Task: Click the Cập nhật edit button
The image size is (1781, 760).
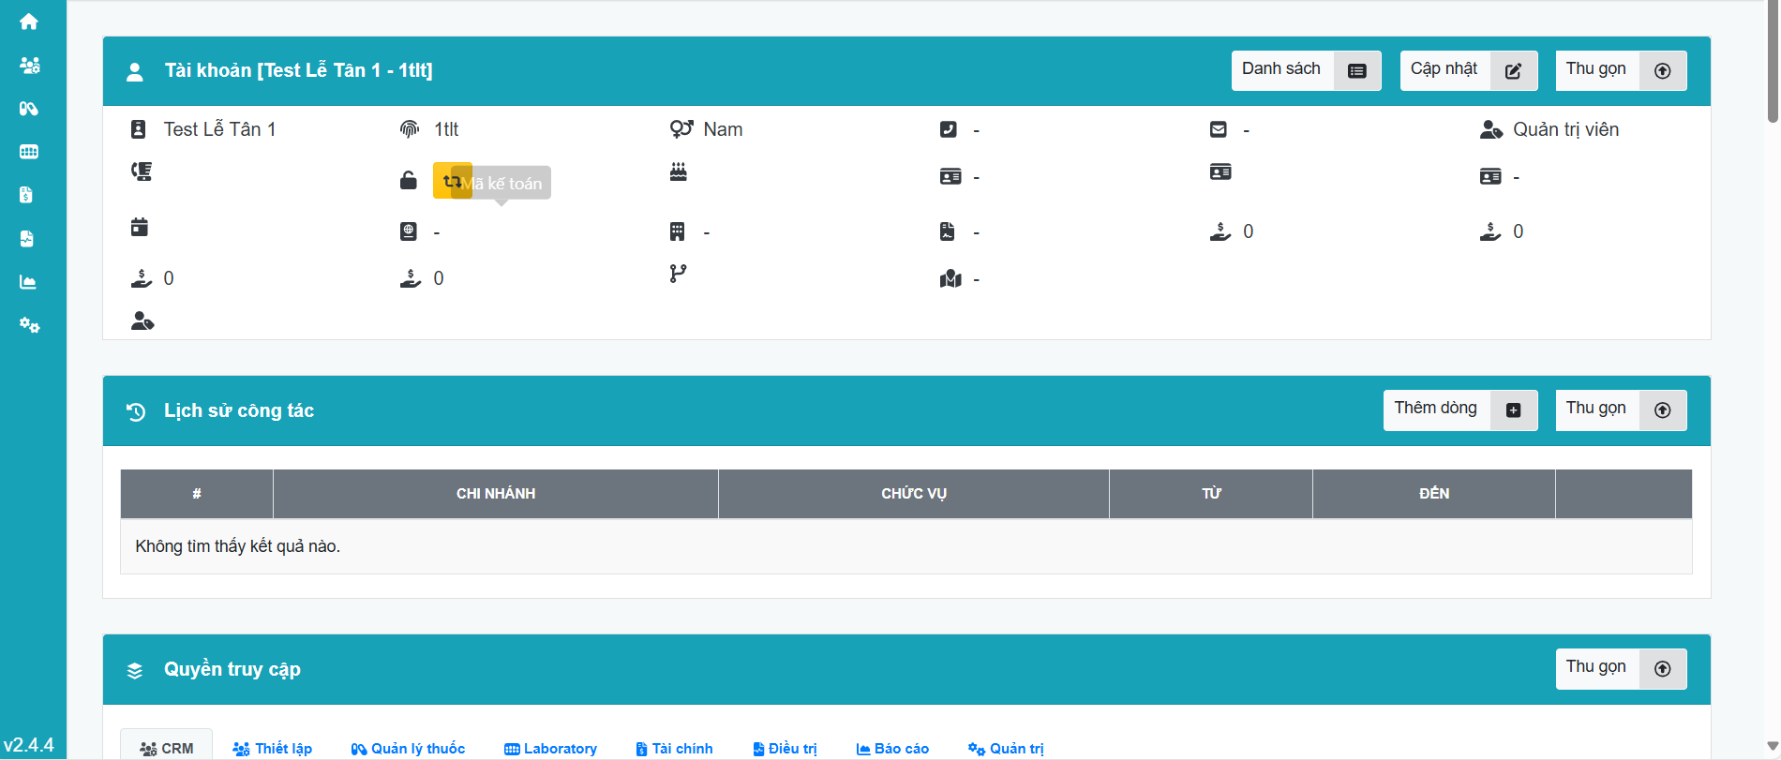Action: (1468, 70)
